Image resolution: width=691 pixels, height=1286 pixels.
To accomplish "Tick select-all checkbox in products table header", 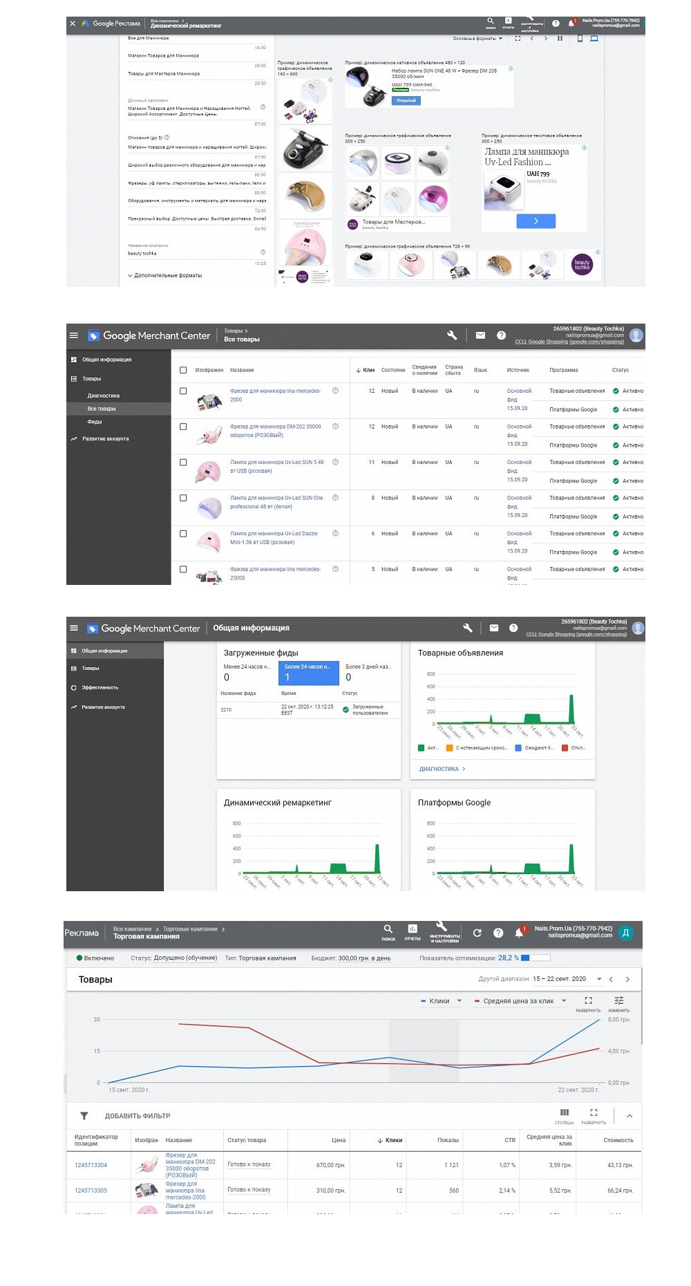I will (183, 370).
